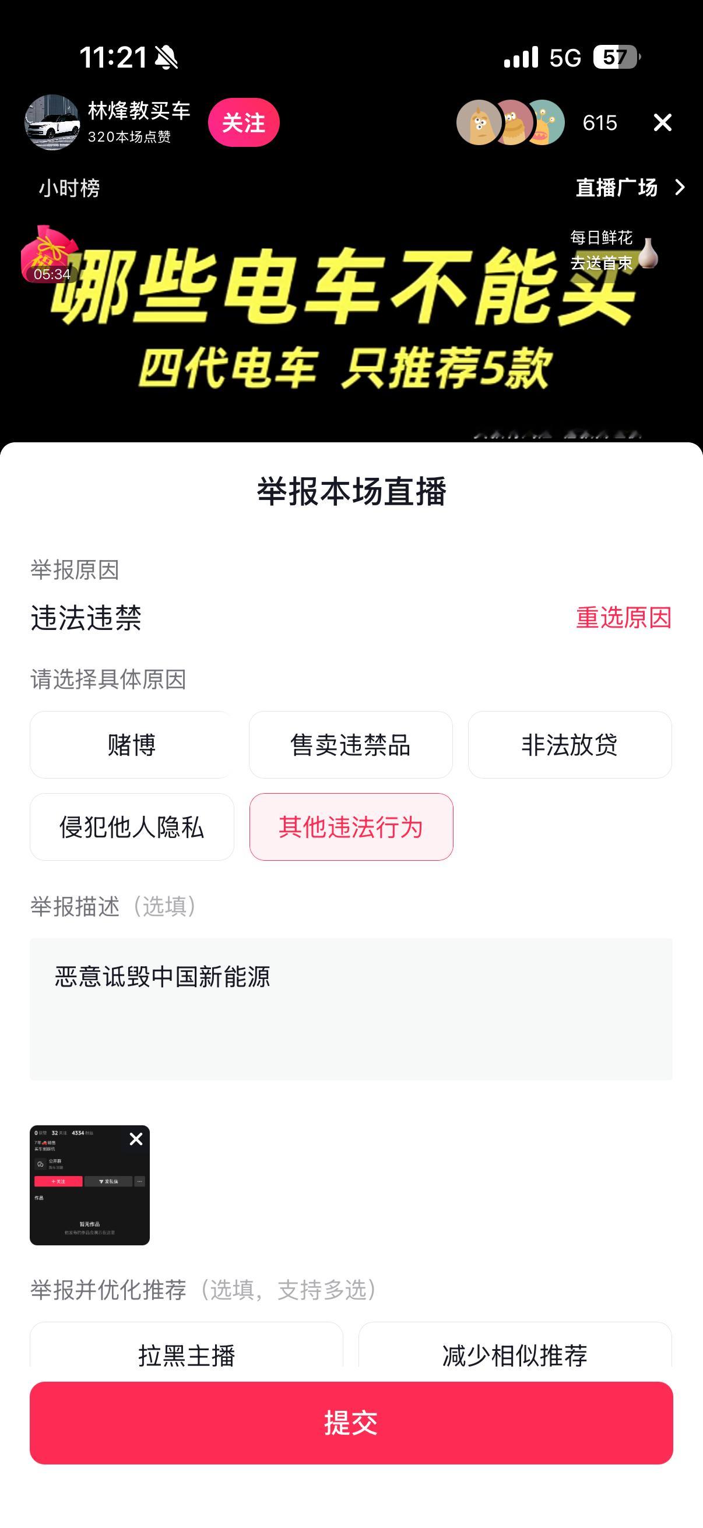Tap the 615 viewer count
Viewport: 703px width, 1528px height.
click(600, 123)
